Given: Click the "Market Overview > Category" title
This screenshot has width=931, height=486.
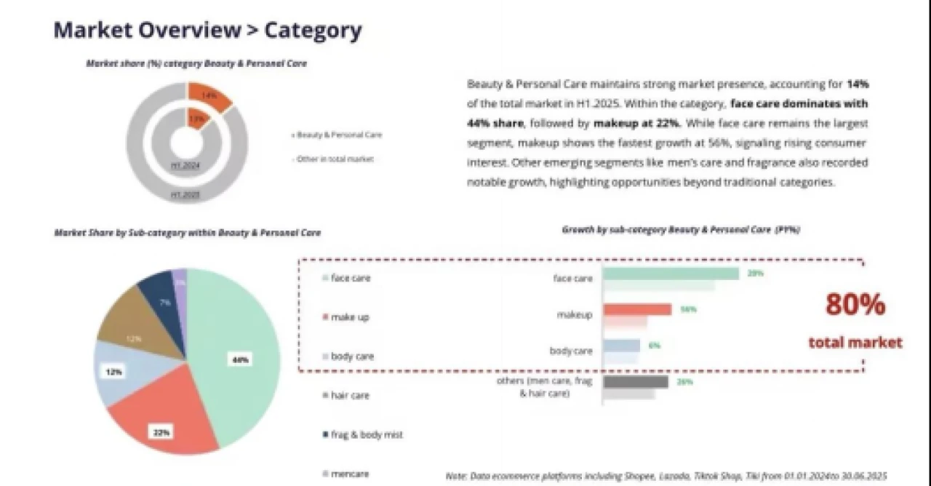Looking at the screenshot, I should tap(208, 31).
